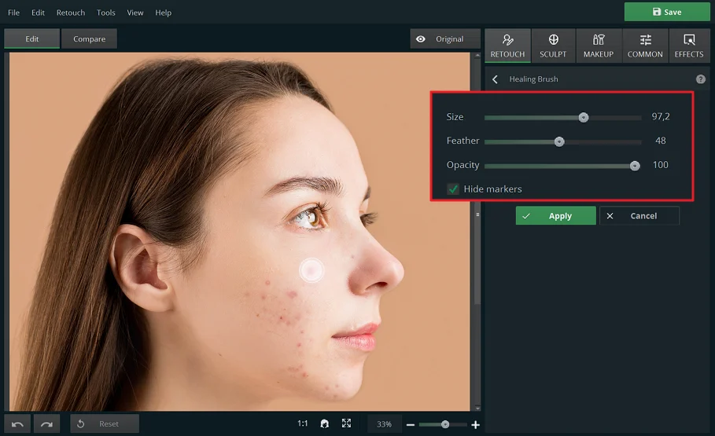Adjust the Feather slider handle
Image resolution: width=715 pixels, height=436 pixels.
tap(559, 141)
